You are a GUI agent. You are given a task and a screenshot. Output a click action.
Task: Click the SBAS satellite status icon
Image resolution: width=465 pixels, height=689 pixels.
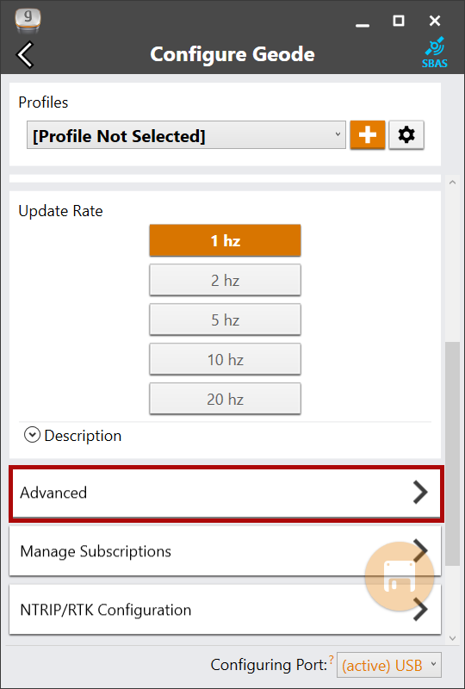point(434,53)
